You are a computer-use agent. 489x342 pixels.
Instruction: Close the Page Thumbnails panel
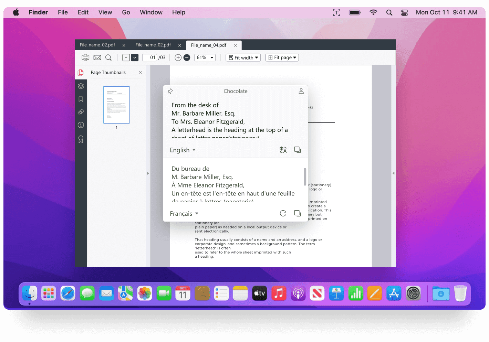tap(140, 72)
